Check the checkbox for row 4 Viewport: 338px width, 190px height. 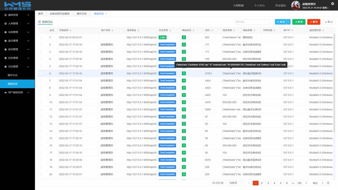point(41,59)
